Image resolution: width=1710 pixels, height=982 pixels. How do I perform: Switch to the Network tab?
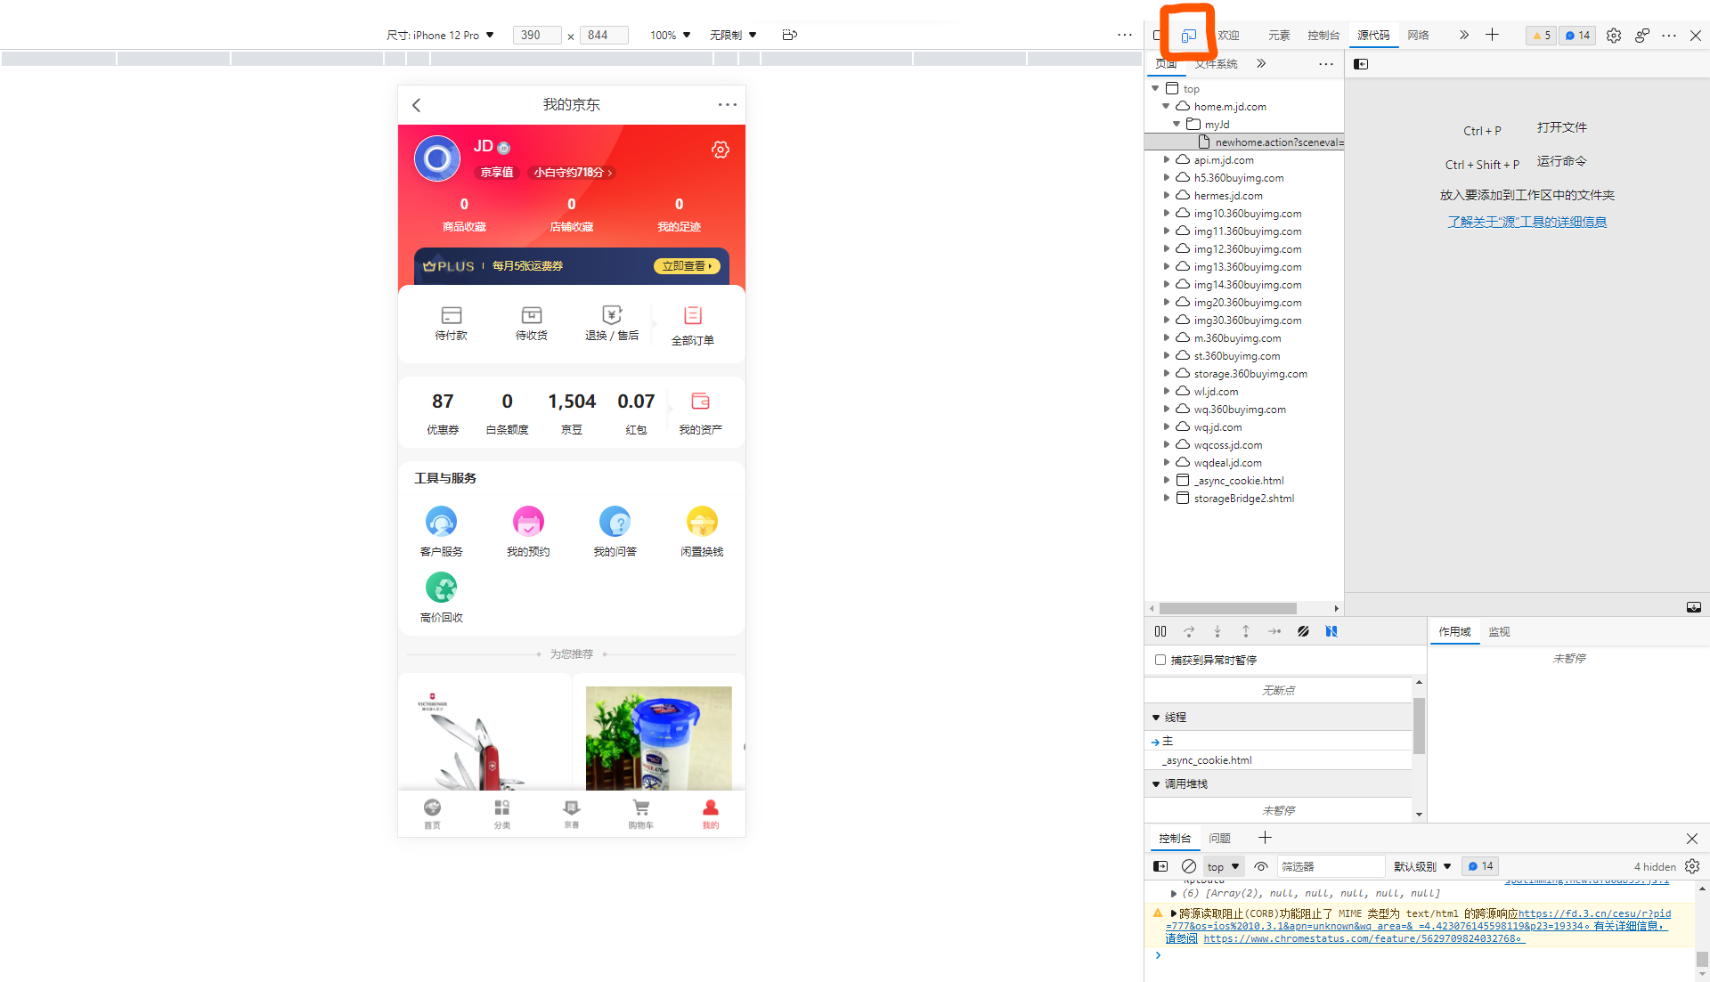click(x=1418, y=36)
